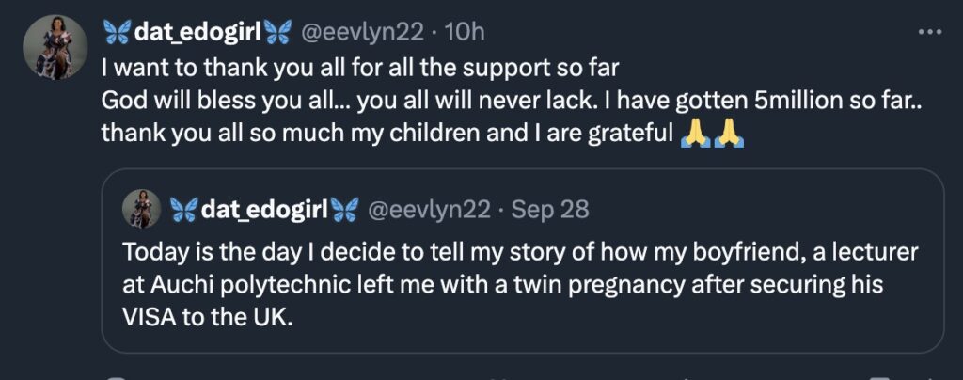The width and height of the screenshot is (963, 380).
Task: Open the tweet via the 10h timestamp
Action: 465,33
